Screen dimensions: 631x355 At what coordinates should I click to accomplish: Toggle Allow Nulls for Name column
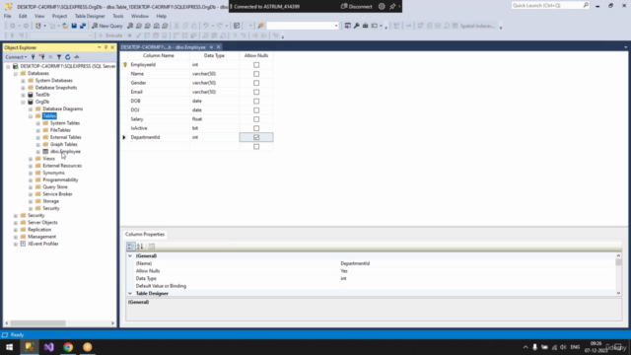click(x=256, y=74)
